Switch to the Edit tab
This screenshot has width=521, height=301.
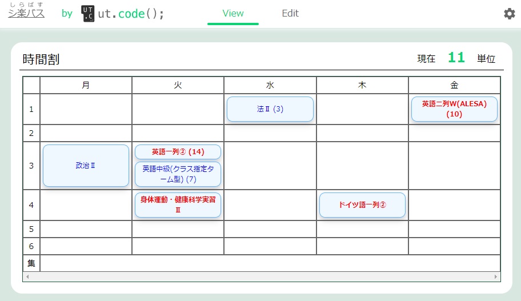tap(290, 13)
